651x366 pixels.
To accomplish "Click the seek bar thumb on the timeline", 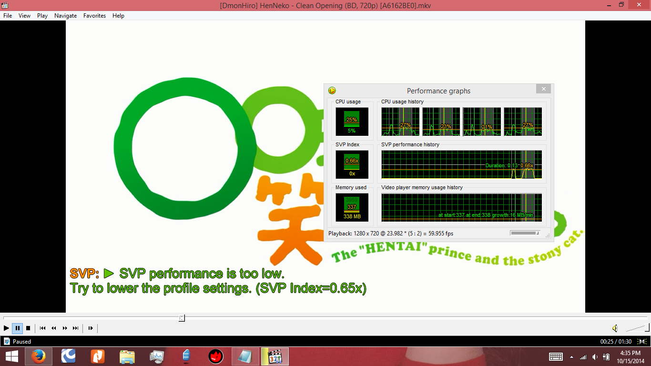I will point(182,318).
